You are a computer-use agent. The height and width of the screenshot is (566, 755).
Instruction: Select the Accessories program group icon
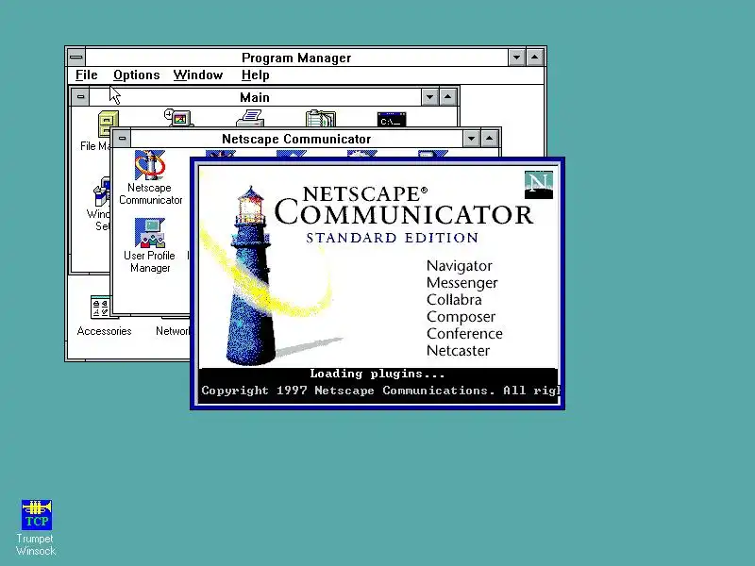click(x=101, y=307)
